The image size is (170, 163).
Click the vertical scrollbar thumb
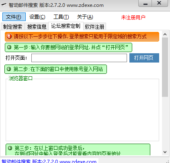pyautogui.click(x=165, y=67)
